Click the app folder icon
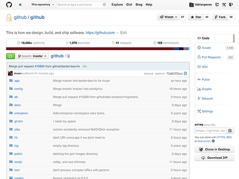This screenshot has width=239, height=179. tap(11, 80)
